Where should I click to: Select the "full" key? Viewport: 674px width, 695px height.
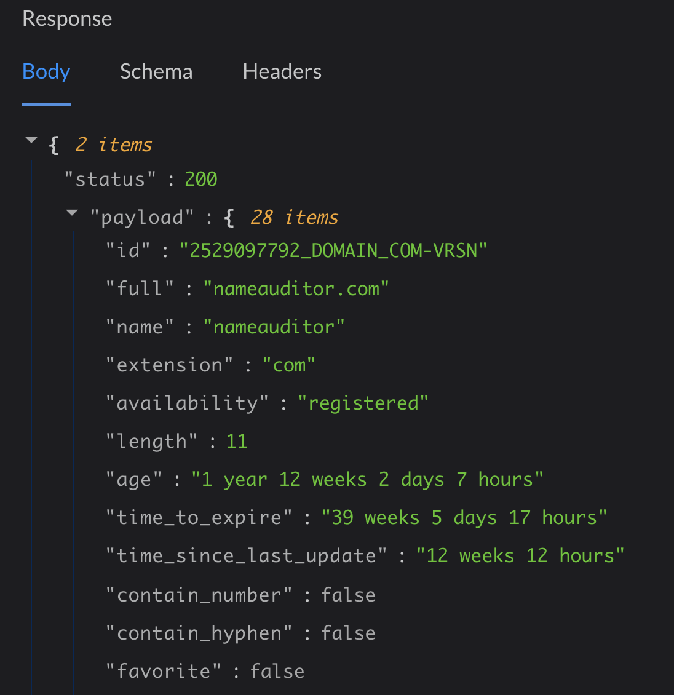[x=140, y=289]
